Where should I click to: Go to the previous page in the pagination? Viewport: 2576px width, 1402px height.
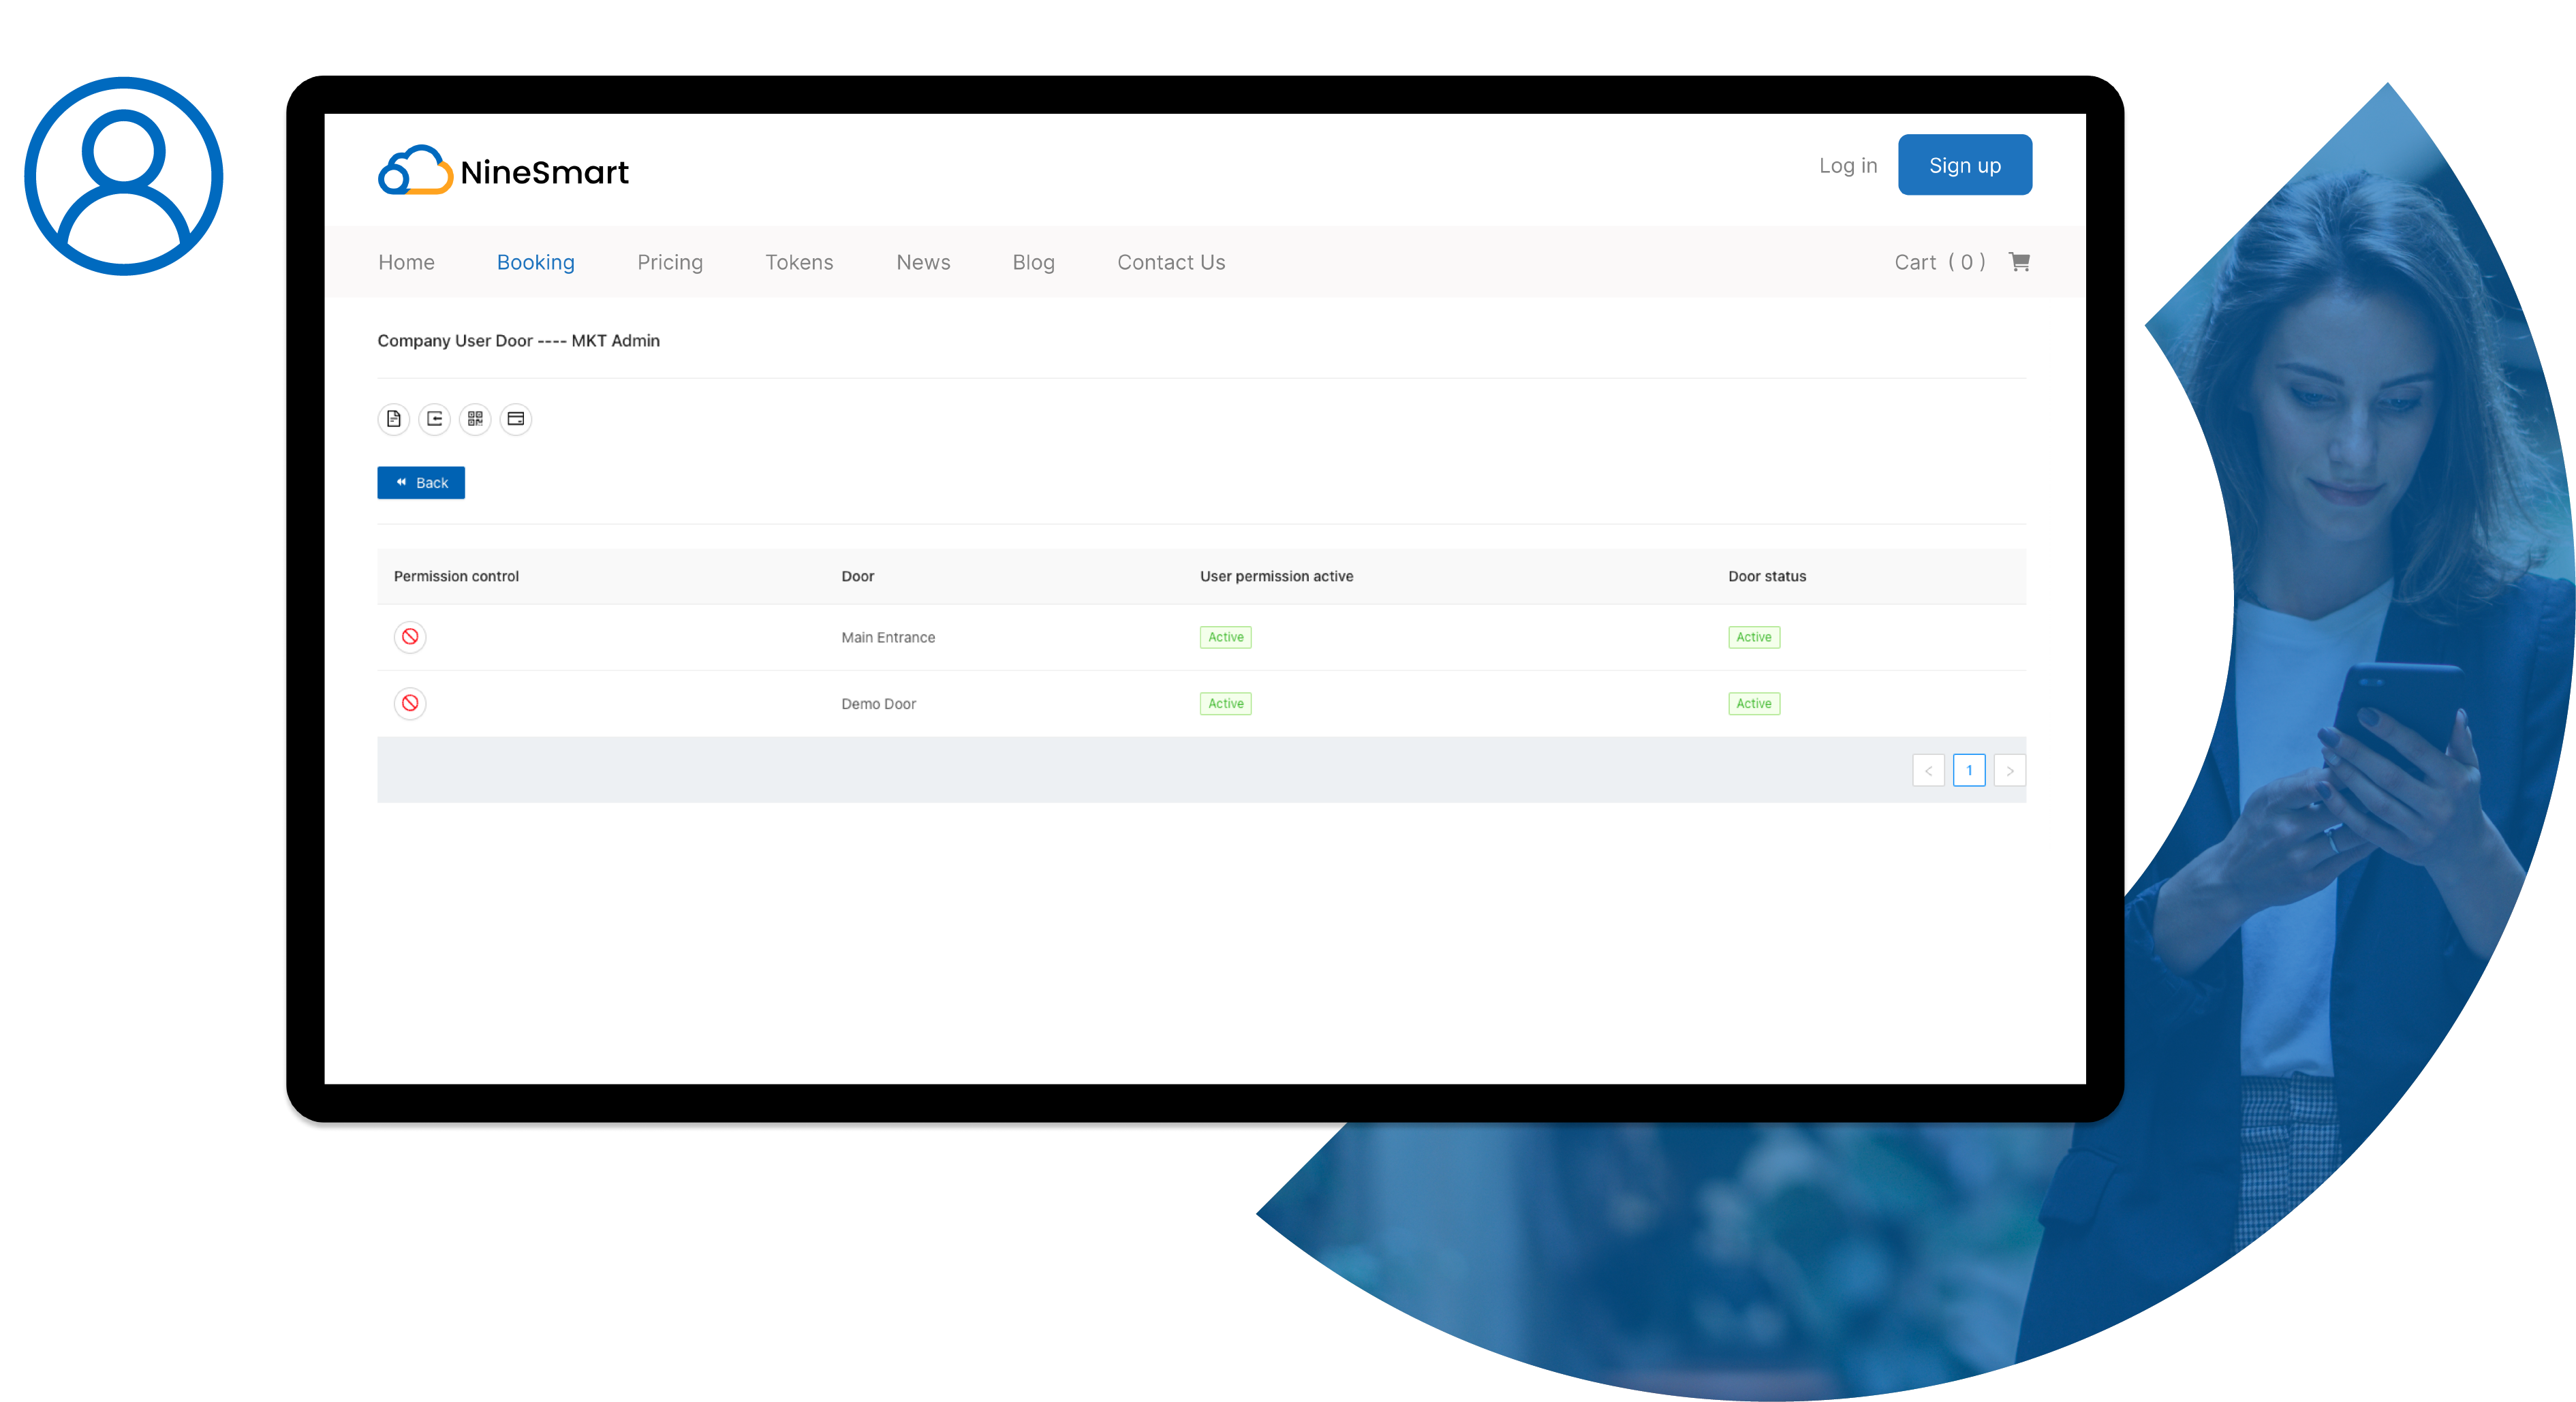(1928, 771)
